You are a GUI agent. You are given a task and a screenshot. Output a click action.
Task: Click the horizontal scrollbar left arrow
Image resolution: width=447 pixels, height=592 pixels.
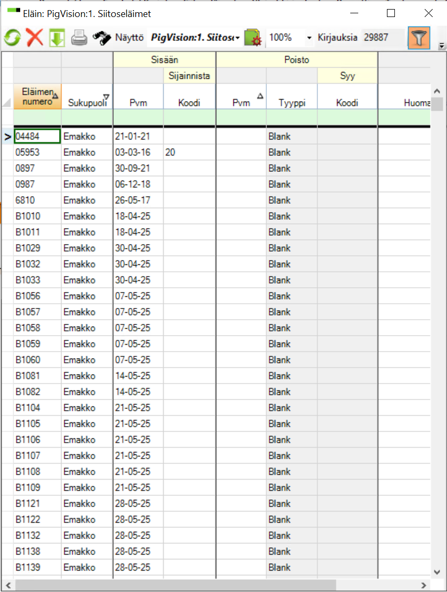tap(9, 585)
